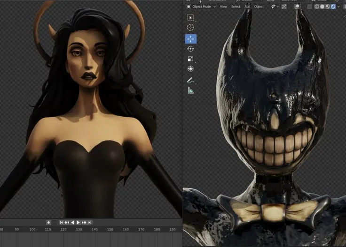Jump to the timeline's last frame
346x247 pixels.
(x=90, y=222)
